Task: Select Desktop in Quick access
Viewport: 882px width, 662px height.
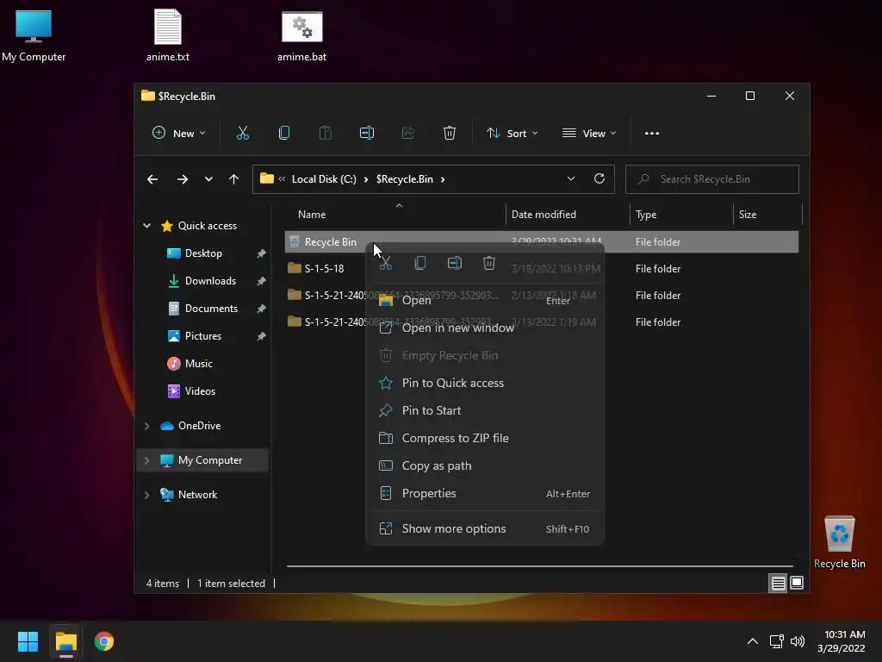Action: tap(203, 253)
